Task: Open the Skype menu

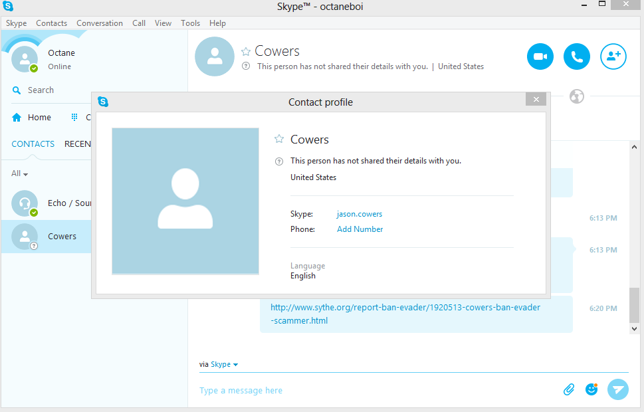Action: point(17,23)
